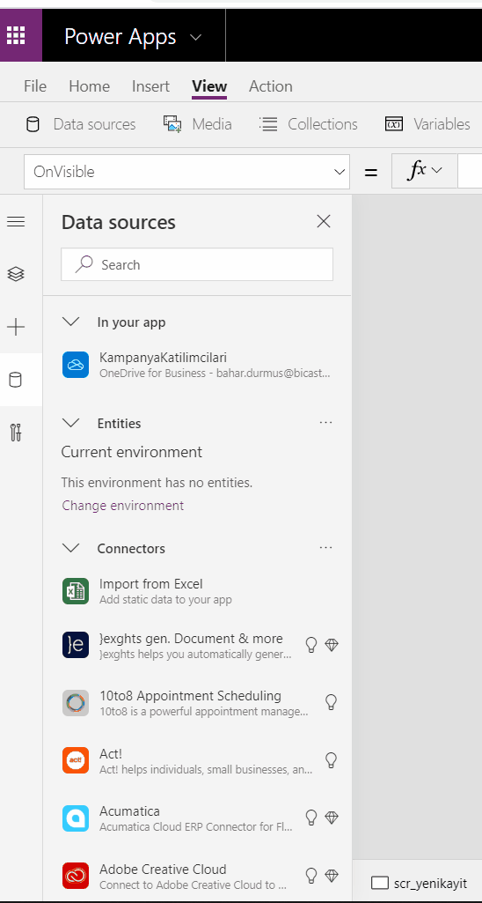Collapse the In your app section
The image size is (482, 903).
pos(70,322)
